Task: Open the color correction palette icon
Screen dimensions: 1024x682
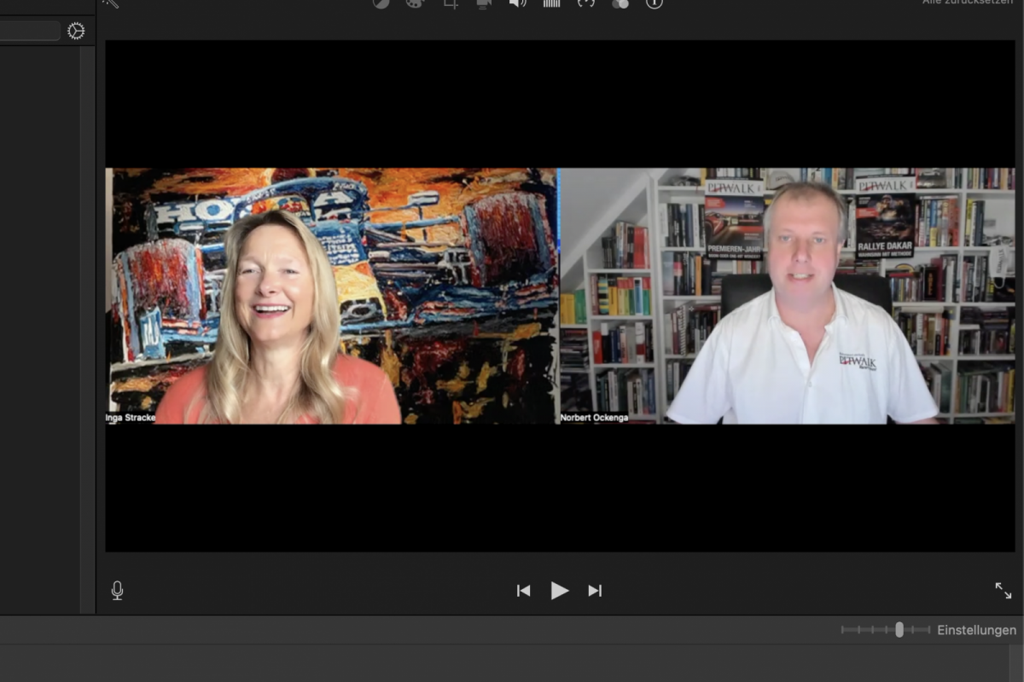Action: (415, 3)
